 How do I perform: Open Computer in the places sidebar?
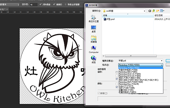(x=93, y=50)
